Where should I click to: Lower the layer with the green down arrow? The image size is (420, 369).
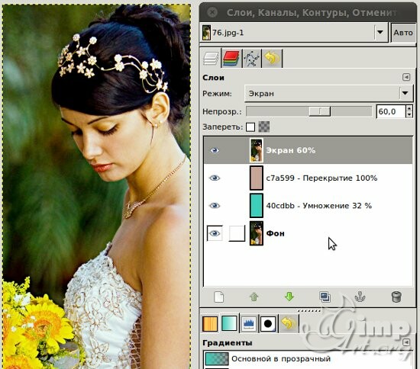pos(289,297)
